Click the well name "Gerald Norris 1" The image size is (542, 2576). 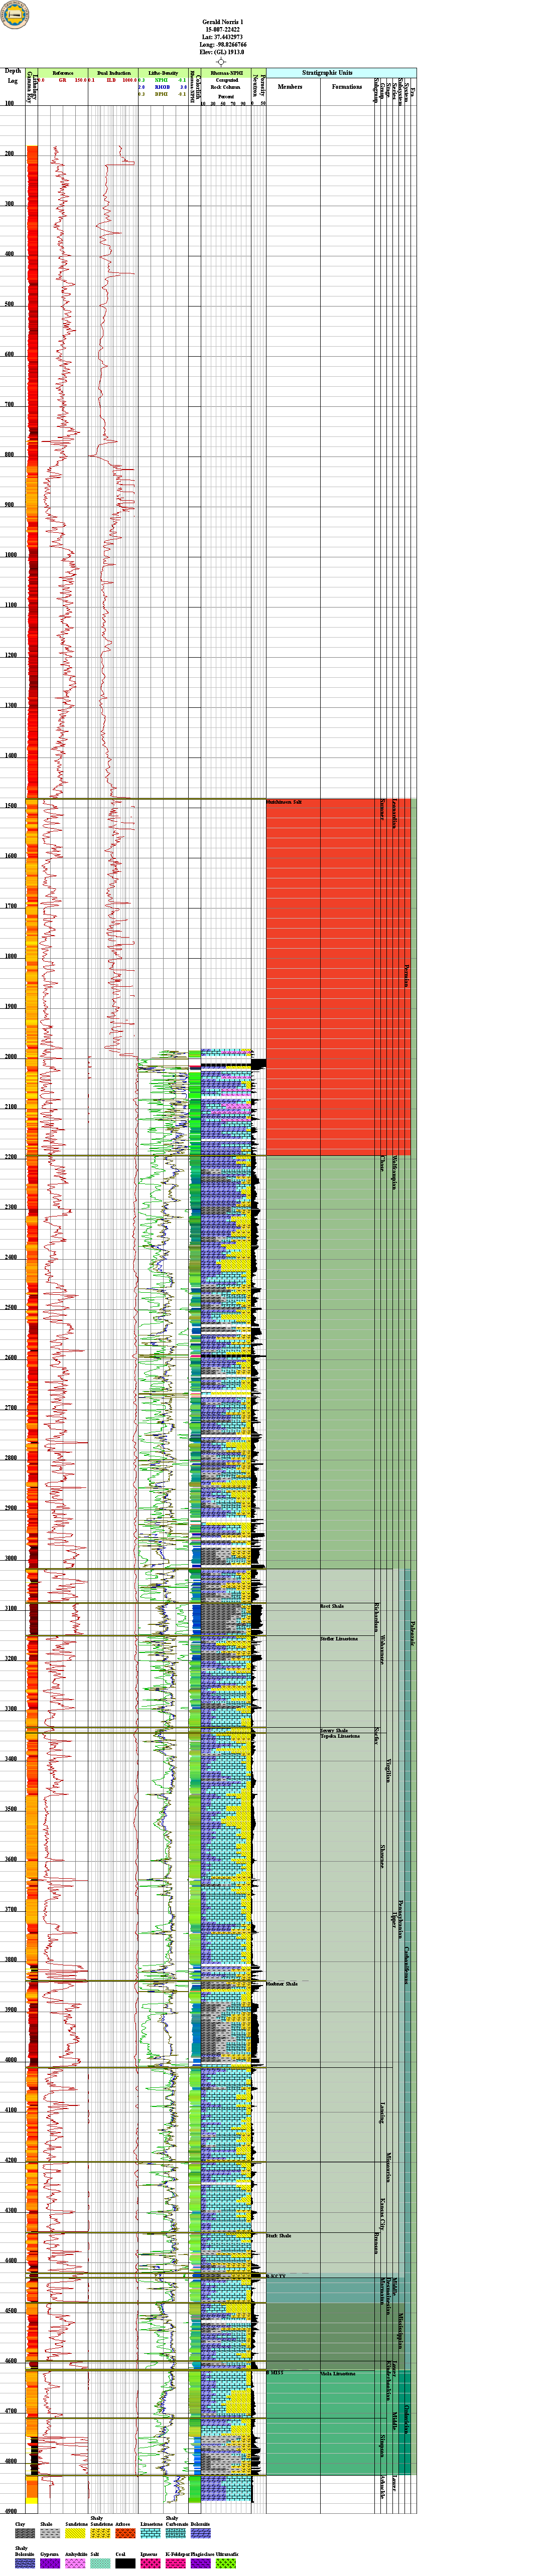(223, 21)
